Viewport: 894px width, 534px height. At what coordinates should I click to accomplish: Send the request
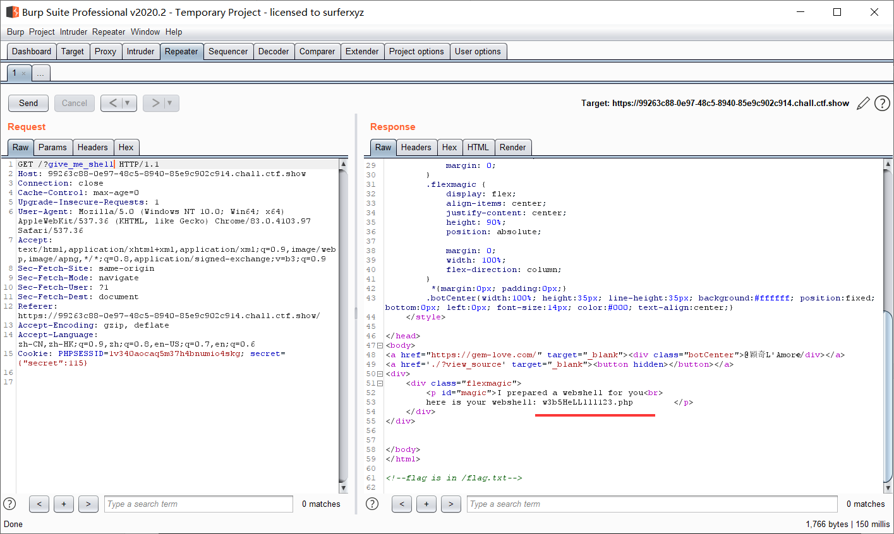(x=28, y=103)
